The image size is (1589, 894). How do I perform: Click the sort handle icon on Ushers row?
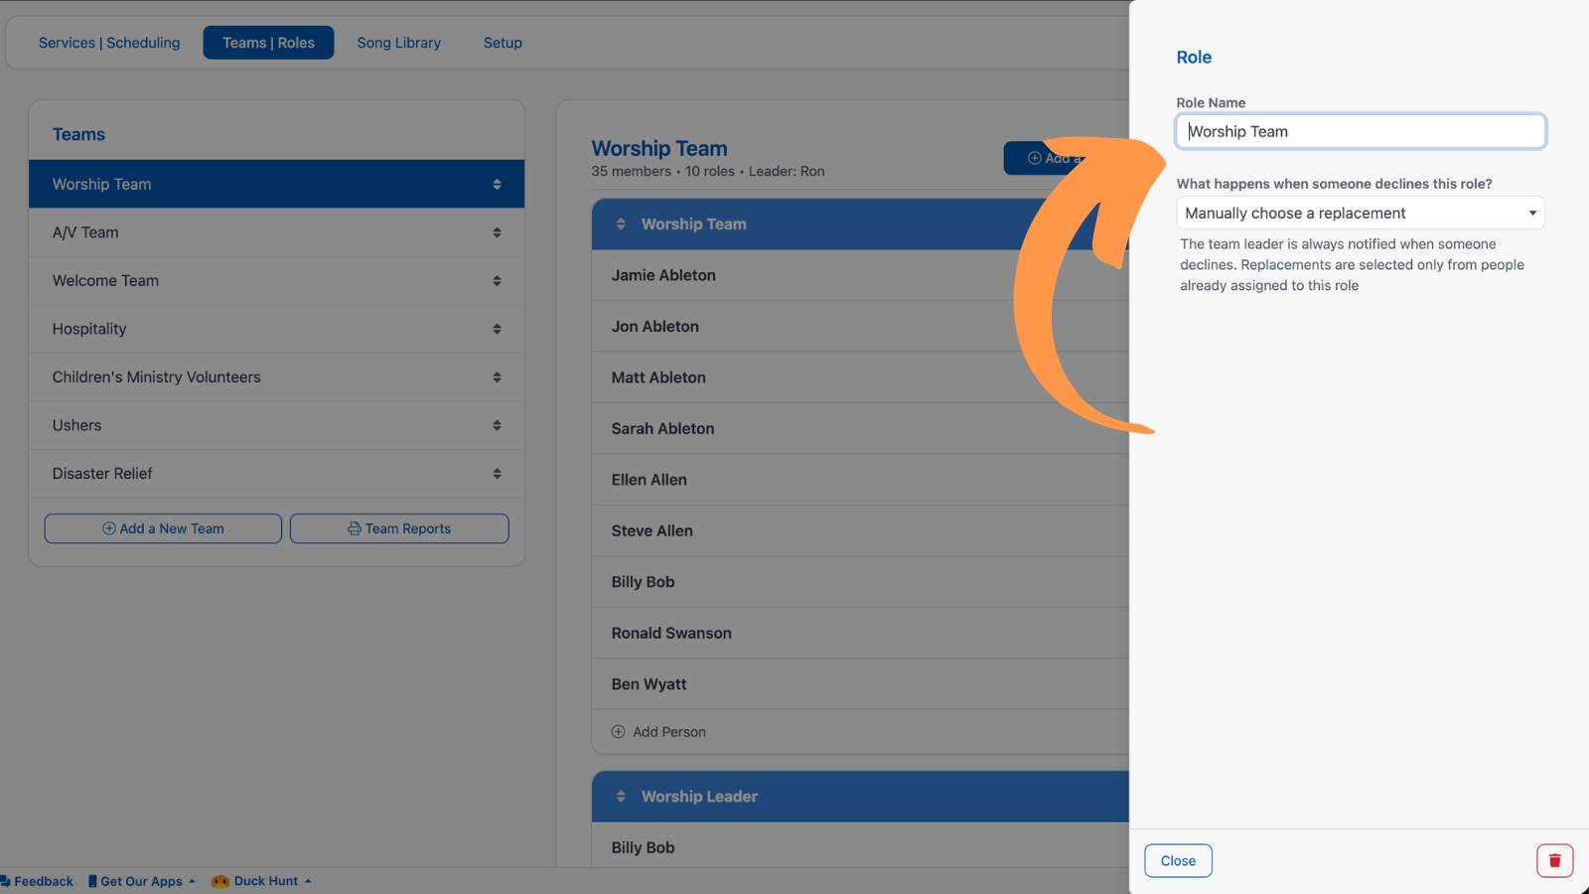(497, 425)
